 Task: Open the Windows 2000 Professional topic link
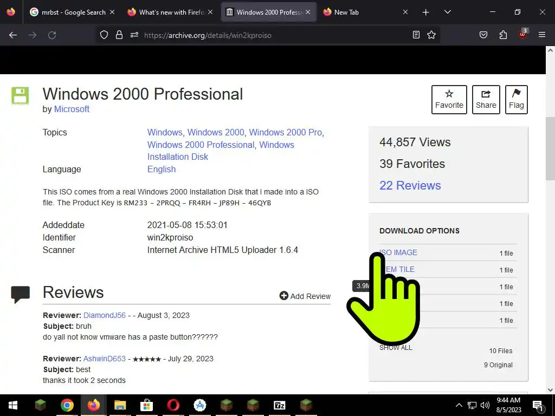[201, 145]
